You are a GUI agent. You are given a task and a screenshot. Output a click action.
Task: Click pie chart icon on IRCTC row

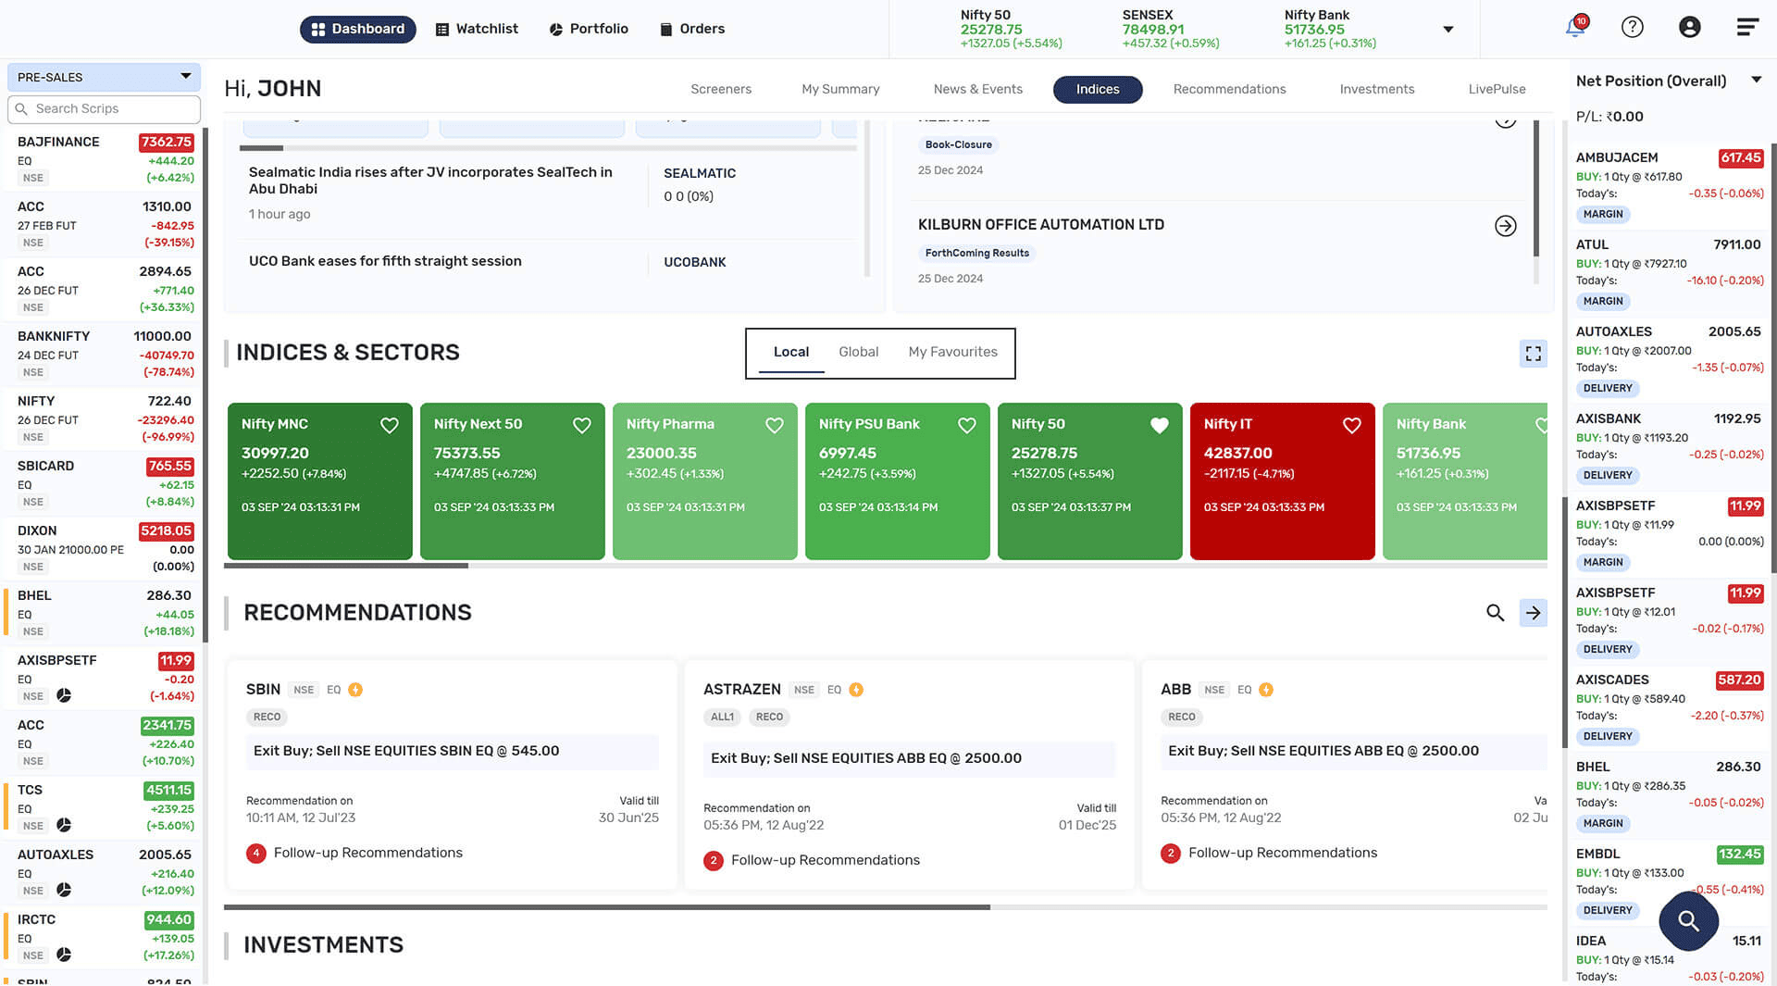64,955
